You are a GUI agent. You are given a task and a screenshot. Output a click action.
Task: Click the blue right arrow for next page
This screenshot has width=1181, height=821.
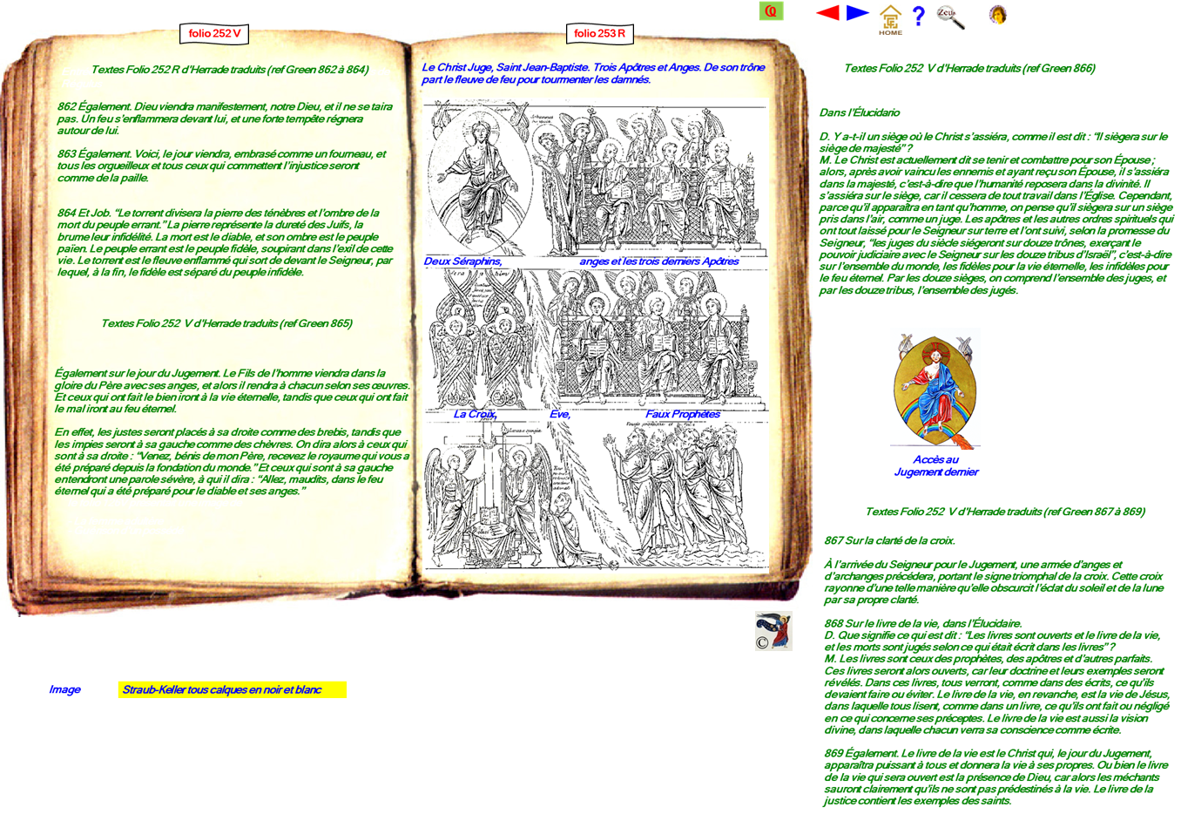(x=858, y=12)
